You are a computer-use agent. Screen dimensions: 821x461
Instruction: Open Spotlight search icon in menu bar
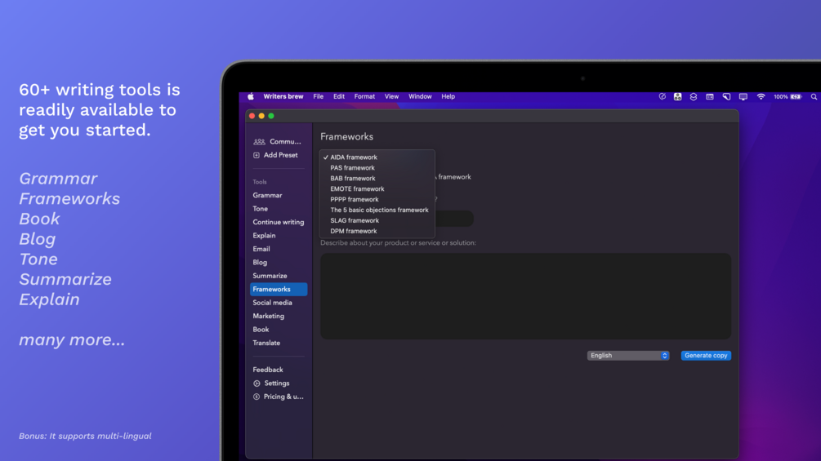pyautogui.click(x=814, y=97)
